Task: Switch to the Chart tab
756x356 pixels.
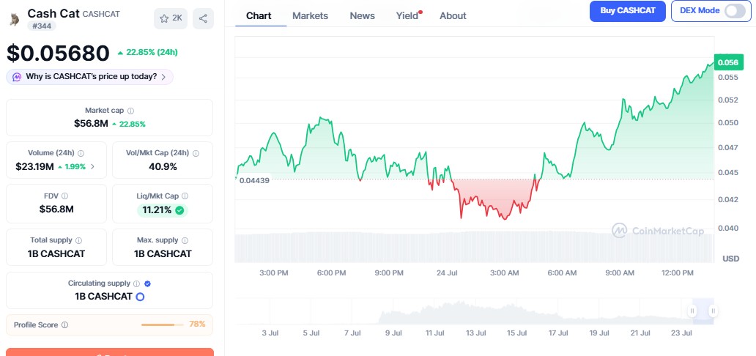Action: click(x=259, y=15)
